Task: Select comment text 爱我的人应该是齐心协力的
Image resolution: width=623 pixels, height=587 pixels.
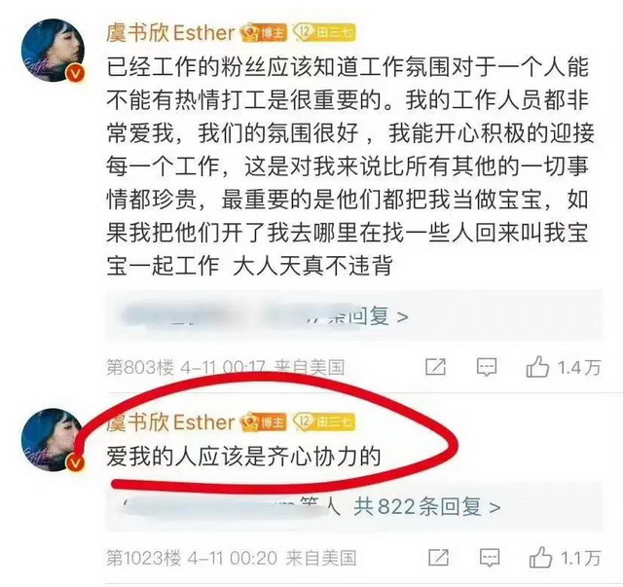Action: 243,457
